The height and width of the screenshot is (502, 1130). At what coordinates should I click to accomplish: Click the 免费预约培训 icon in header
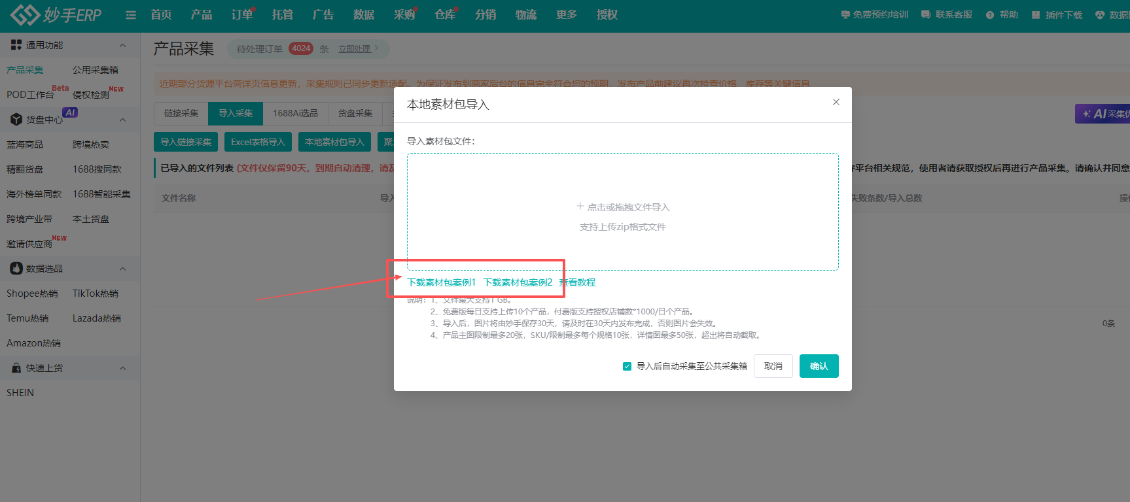845,14
